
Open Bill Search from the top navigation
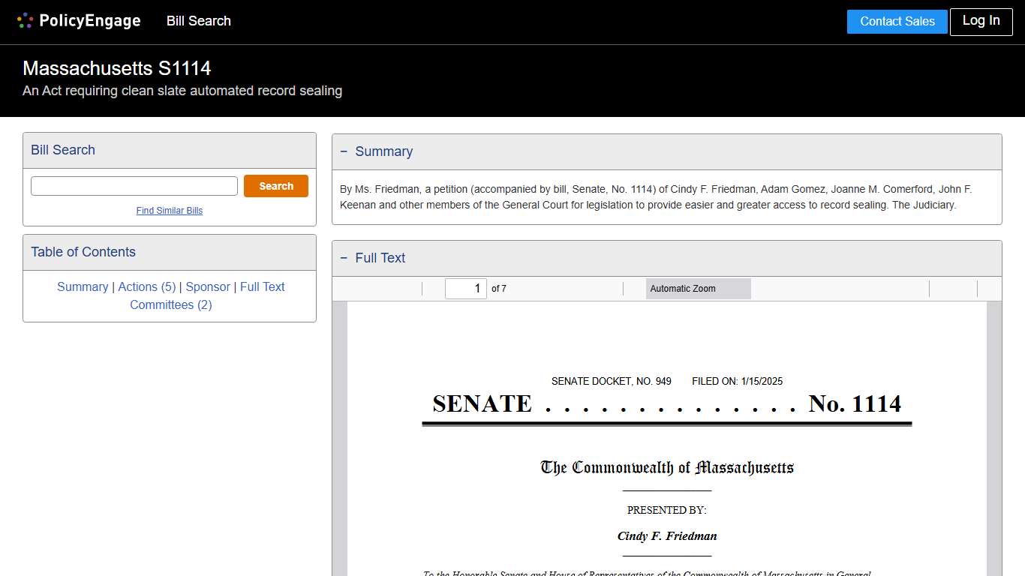[x=198, y=21]
